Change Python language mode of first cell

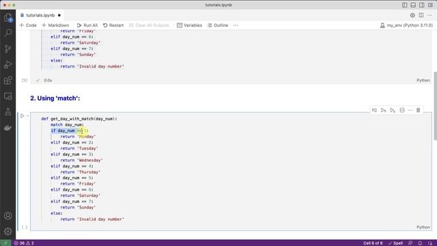[x=423, y=80]
